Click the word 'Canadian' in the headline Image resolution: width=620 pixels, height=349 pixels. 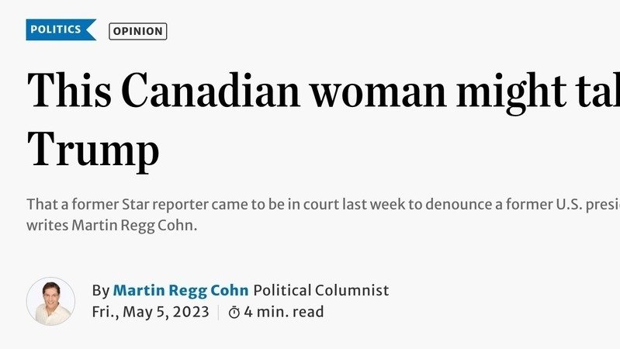(x=210, y=92)
